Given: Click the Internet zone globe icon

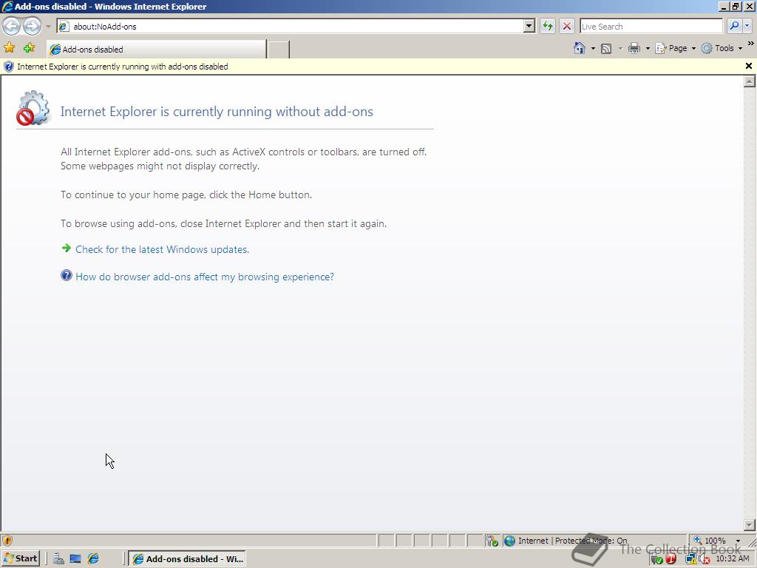Looking at the screenshot, I should click(x=509, y=541).
